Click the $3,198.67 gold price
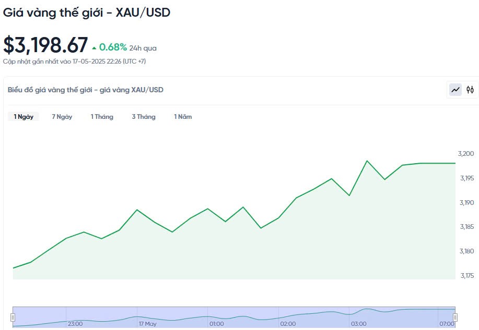The width and height of the screenshot is (479, 330). (x=45, y=45)
